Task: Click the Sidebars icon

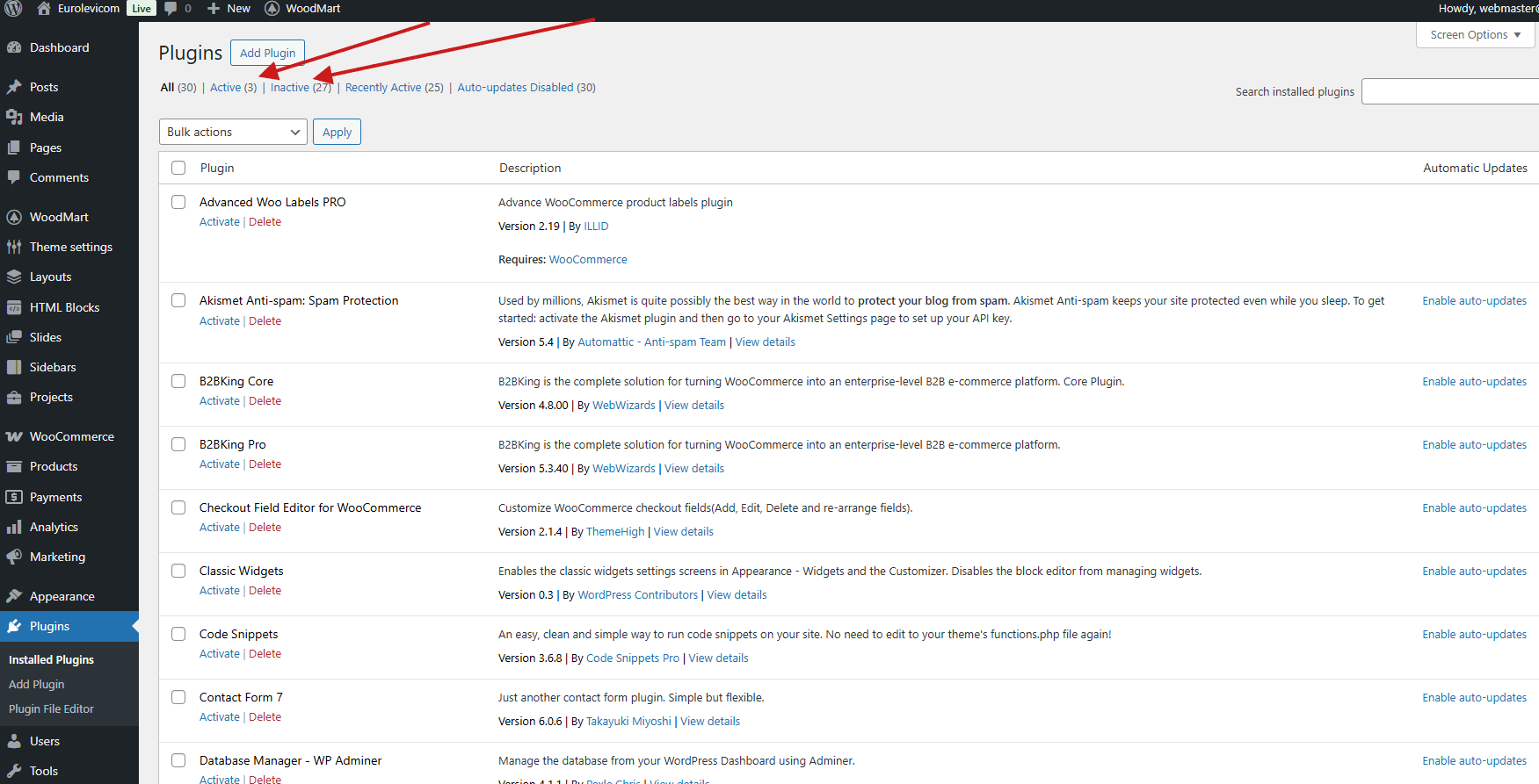Action: point(14,367)
